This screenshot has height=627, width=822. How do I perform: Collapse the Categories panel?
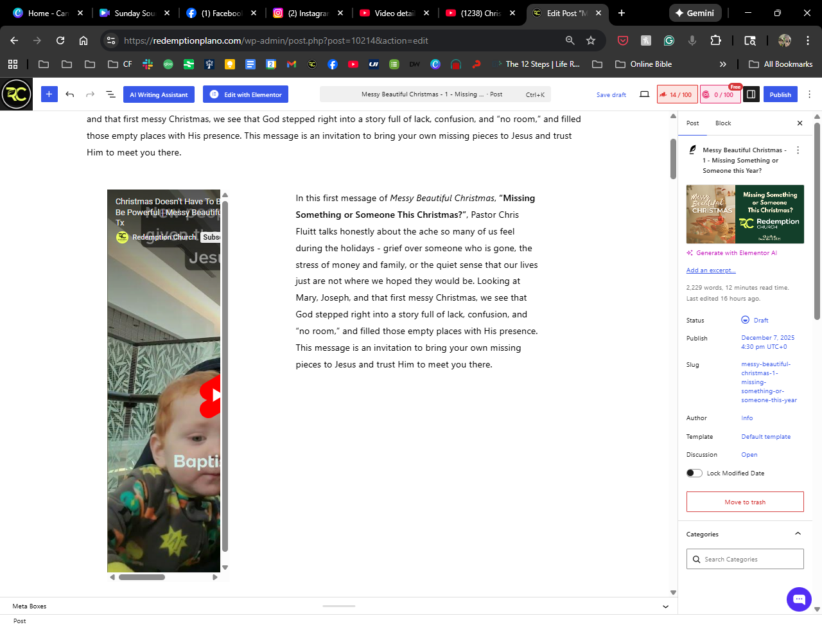coord(798,534)
